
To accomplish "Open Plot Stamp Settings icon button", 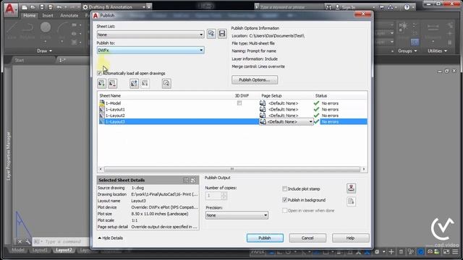I will tap(351, 188).
